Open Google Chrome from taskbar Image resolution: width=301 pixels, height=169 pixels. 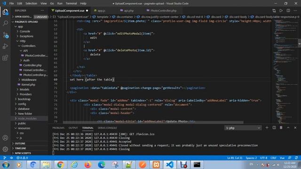point(60,165)
